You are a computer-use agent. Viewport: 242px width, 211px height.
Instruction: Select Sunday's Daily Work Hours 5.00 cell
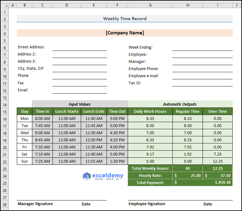(x=150, y=161)
